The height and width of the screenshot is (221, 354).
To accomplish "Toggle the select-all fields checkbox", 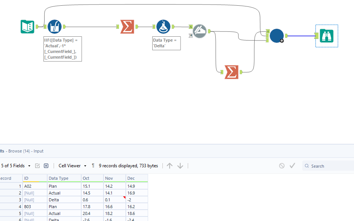I will [37, 165].
